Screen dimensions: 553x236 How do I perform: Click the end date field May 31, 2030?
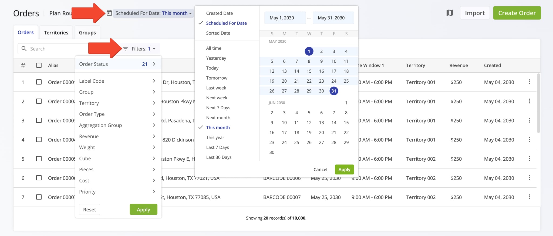pyautogui.click(x=333, y=18)
